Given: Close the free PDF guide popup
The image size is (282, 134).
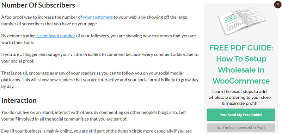Looking at the screenshot, I should [x=278, y=5].
